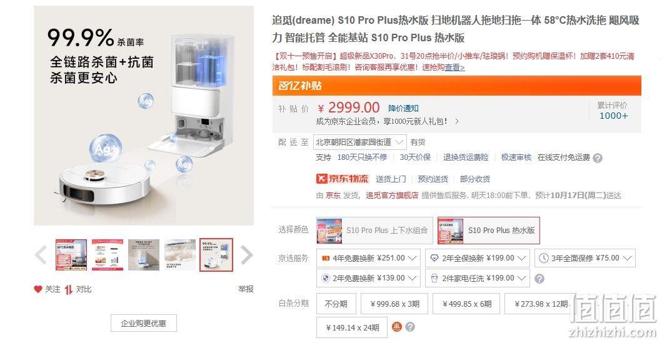Select S10 Pro Plus 上下水组合 option
This screenshot has height=343, width=662.
tap(374, 231)
